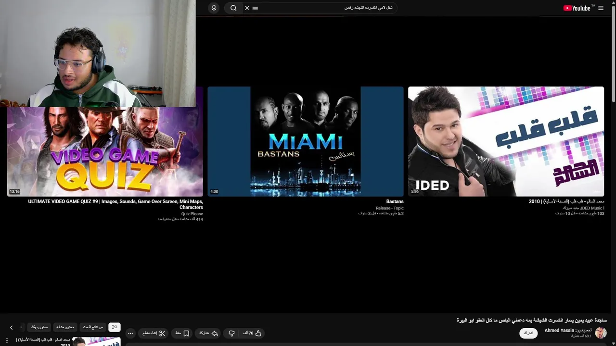Show previous filter chips with arrow

pyautogui.click(x=12, y=328)
